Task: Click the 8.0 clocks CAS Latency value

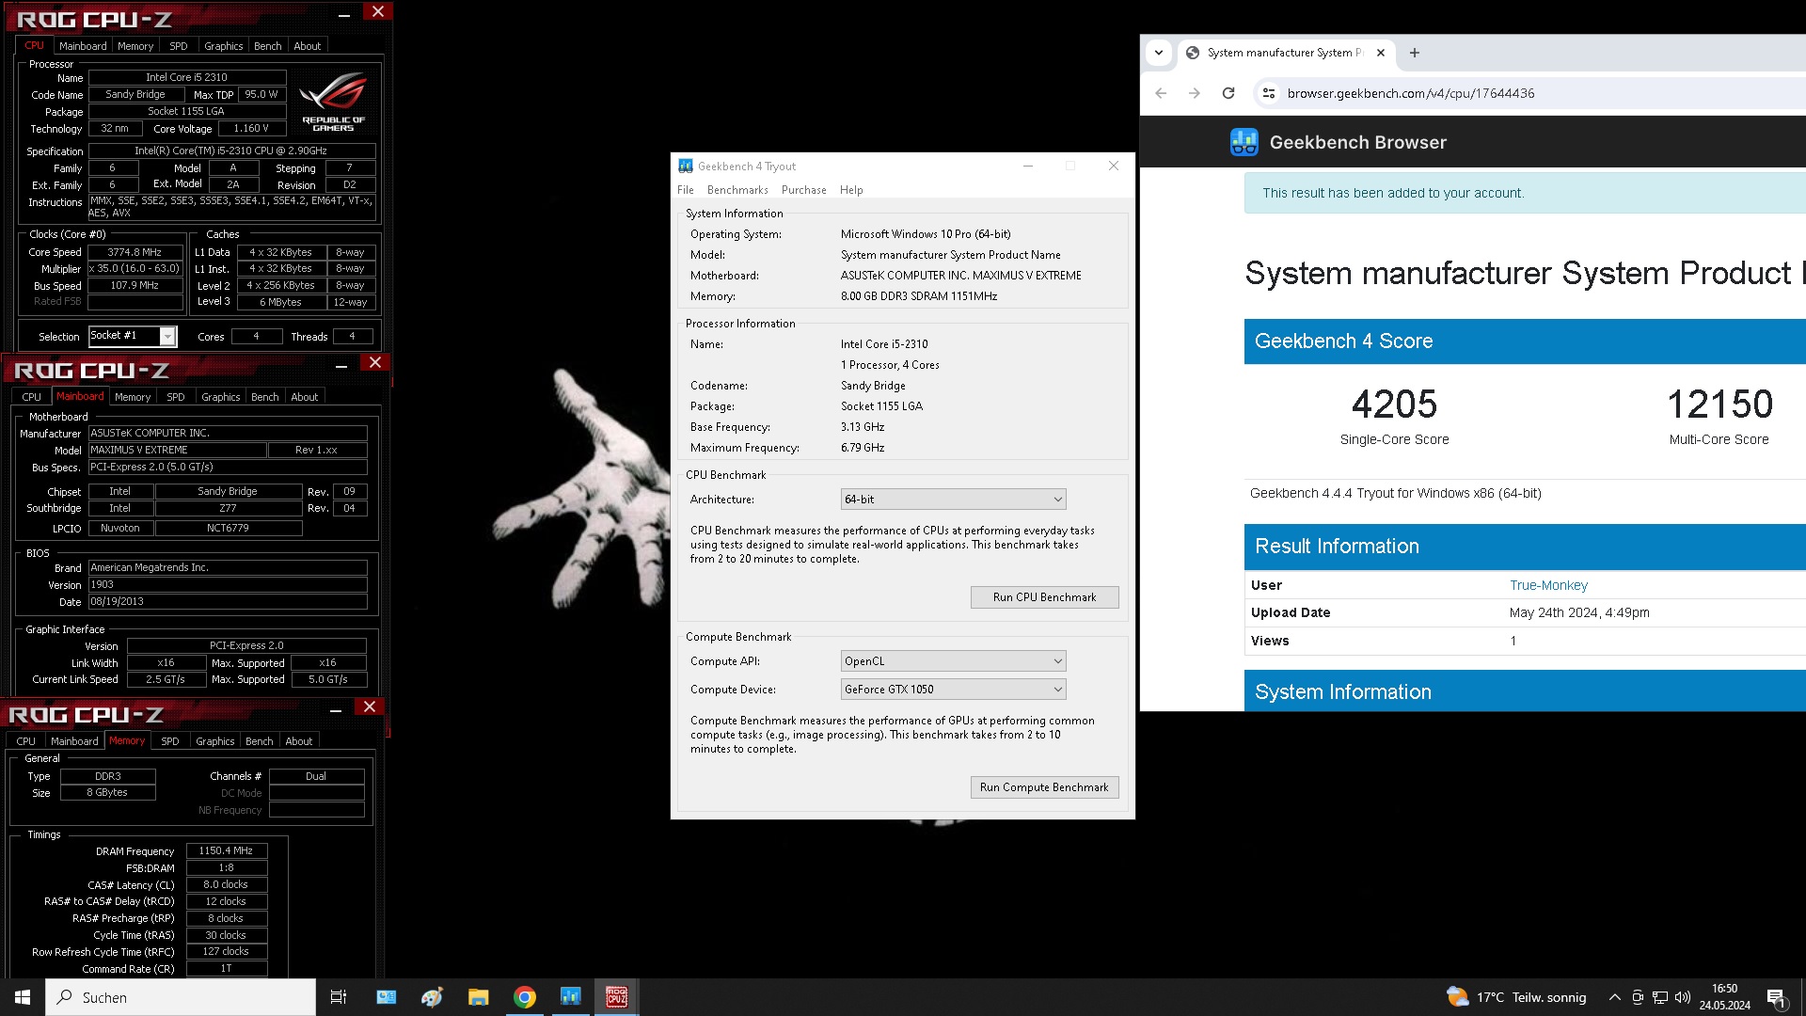Action: point(226,884)
